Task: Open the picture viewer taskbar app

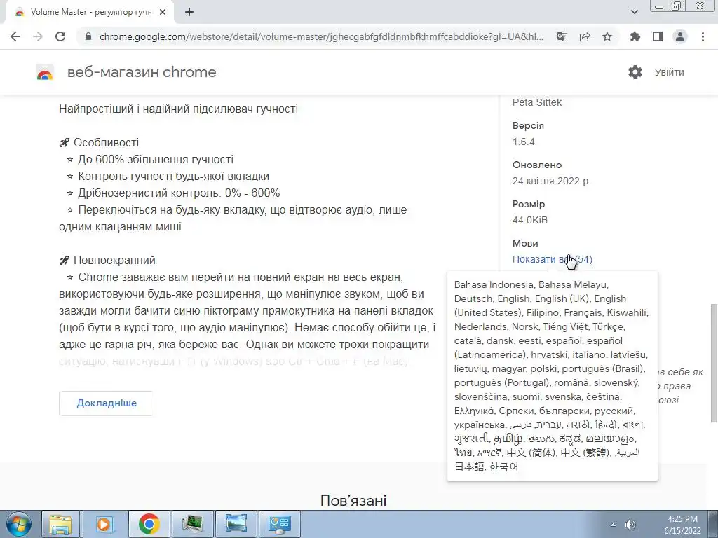Action: pyautogui.click(x=236, y=524)
